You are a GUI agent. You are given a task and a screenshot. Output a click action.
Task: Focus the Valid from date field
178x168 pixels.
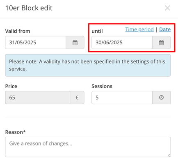[36, 43]
